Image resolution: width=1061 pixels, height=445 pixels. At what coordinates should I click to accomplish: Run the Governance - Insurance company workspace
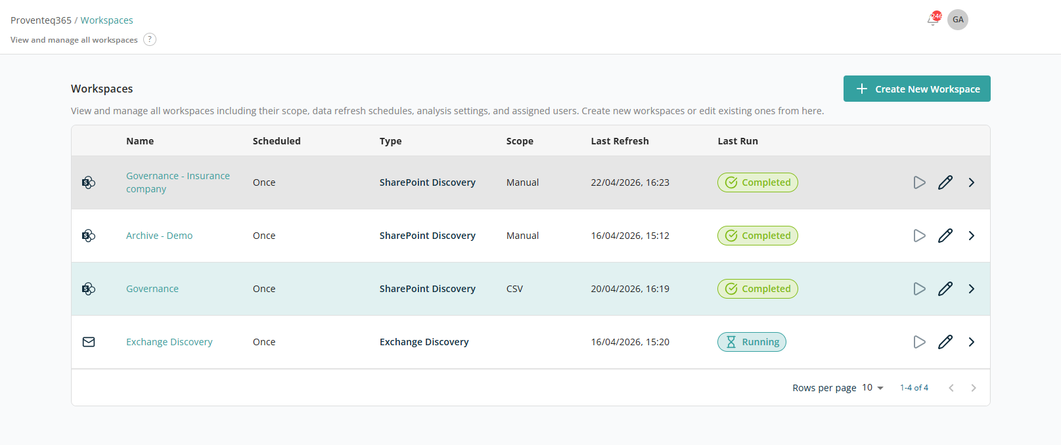pos(919,182)
